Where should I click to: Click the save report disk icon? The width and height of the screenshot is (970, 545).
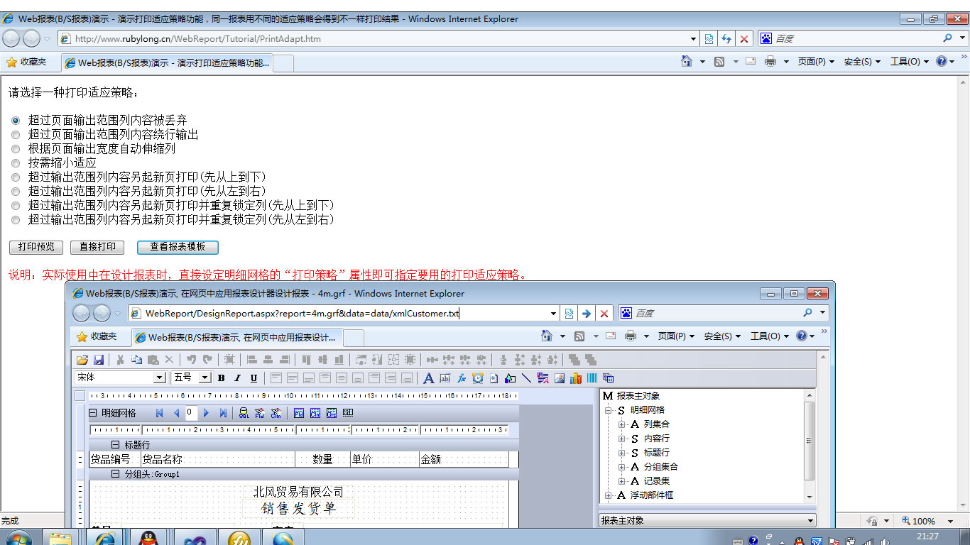99,360
